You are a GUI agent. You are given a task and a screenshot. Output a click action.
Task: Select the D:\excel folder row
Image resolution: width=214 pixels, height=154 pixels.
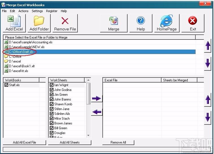tap(100, 61)
